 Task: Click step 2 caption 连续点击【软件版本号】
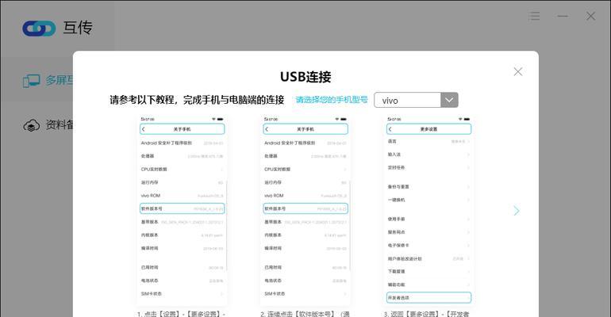(305, 314)
